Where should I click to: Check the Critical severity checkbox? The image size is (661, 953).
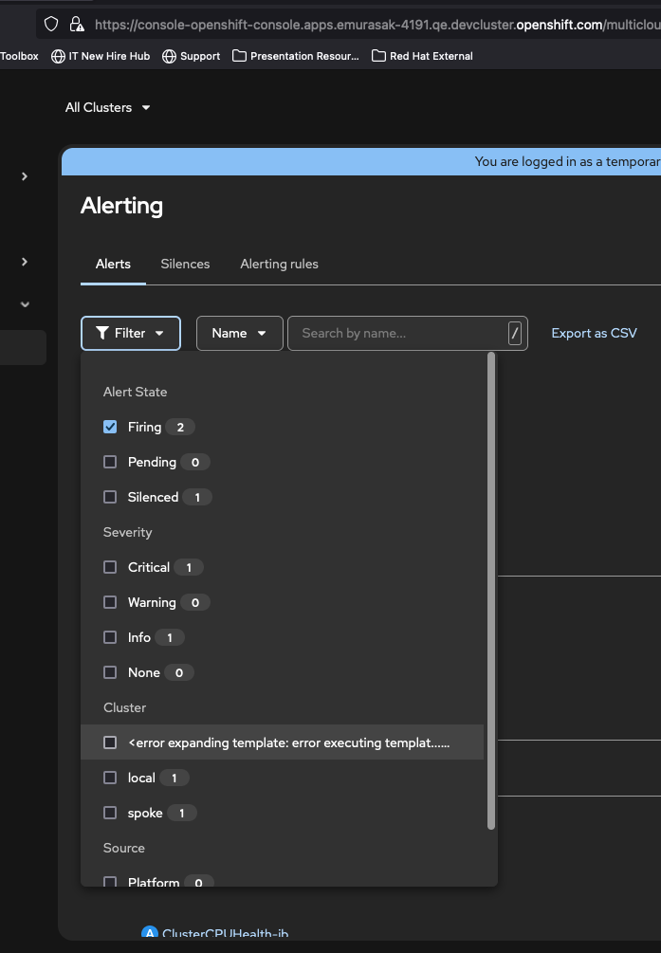(x=110, y=567)
